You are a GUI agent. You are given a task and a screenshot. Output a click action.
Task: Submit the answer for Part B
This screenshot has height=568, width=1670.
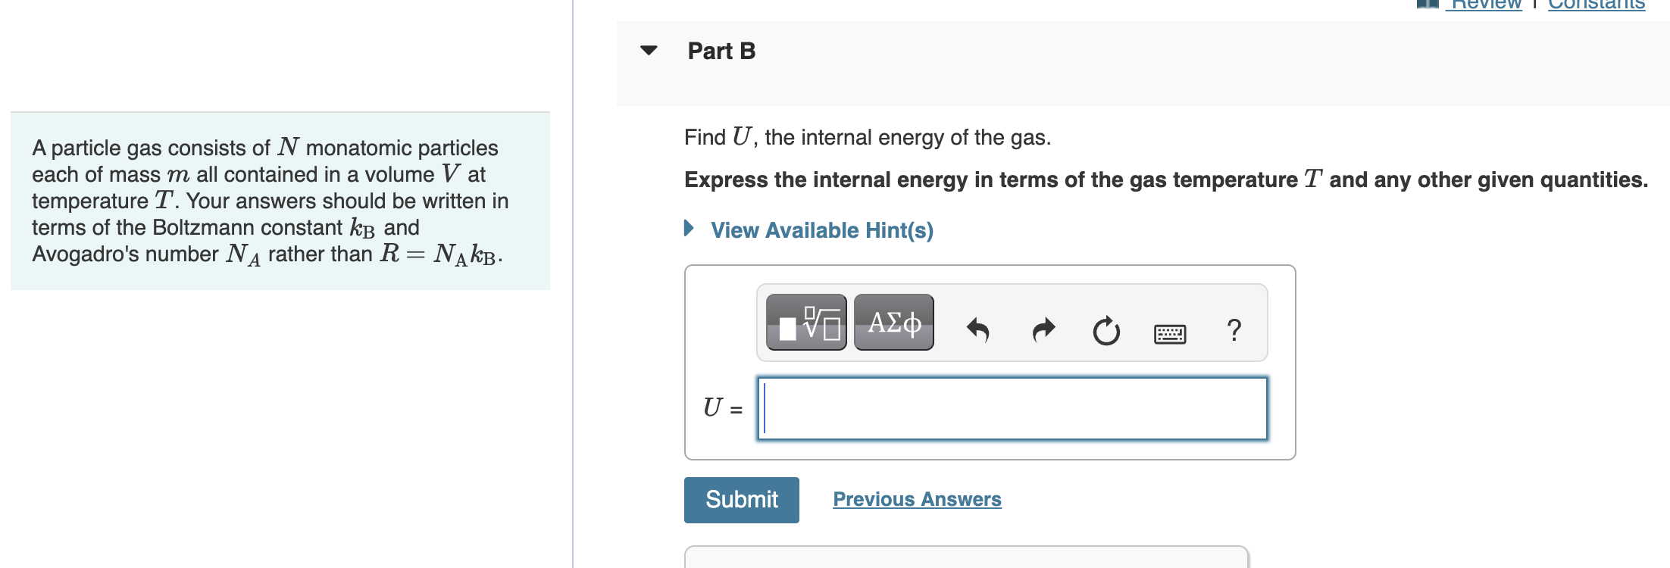(741, 500)
